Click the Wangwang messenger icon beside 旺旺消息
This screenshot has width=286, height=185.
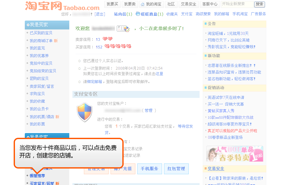click(138, 14)
